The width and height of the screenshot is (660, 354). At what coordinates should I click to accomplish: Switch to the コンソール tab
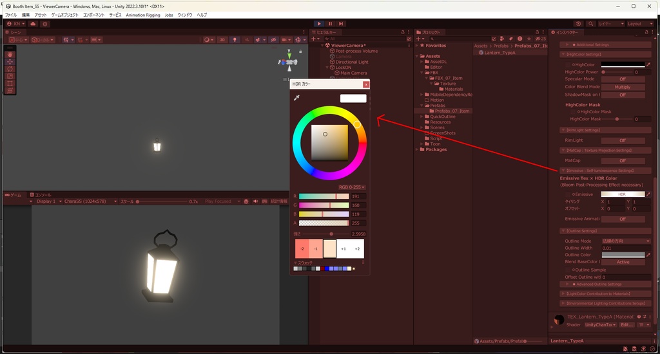(41, 194)
